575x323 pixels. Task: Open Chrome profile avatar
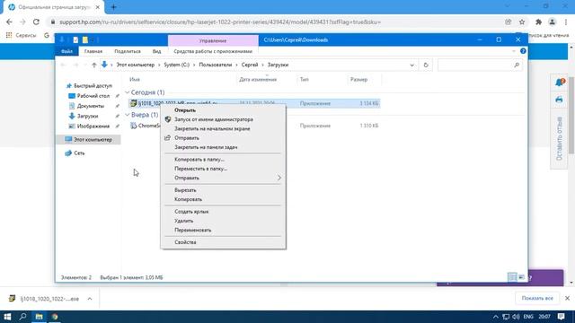(552, 22)
